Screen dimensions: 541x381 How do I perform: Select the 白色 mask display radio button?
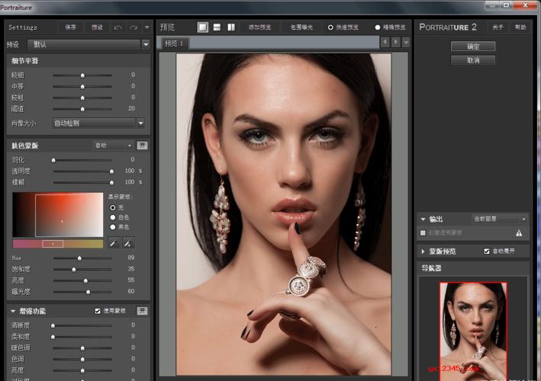[x=114, y=216]
